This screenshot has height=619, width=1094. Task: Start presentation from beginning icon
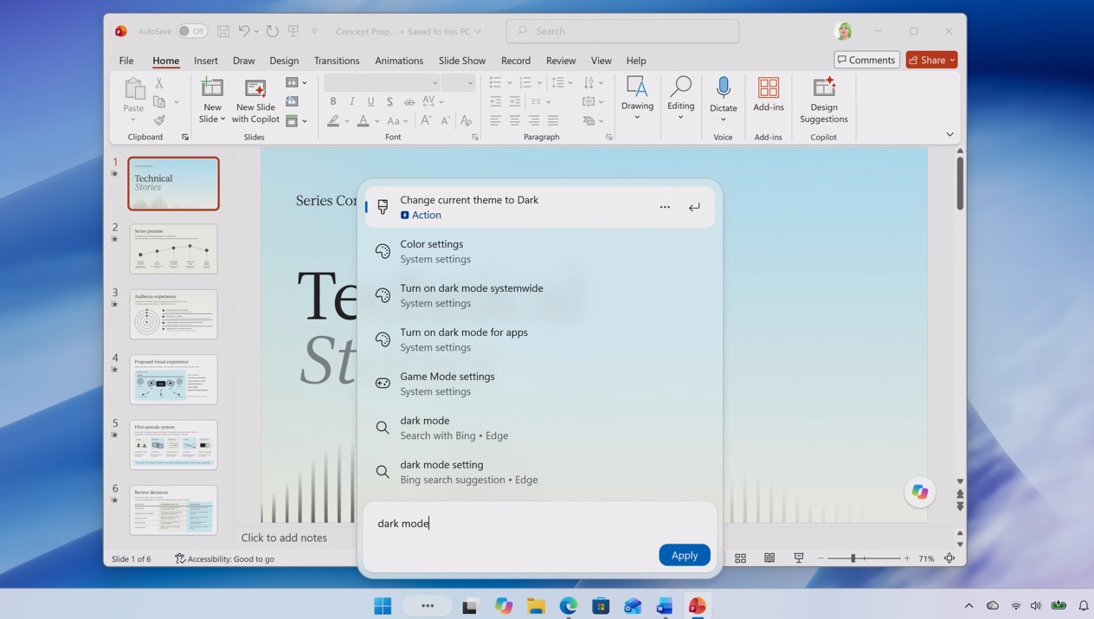tap(293, 31)
